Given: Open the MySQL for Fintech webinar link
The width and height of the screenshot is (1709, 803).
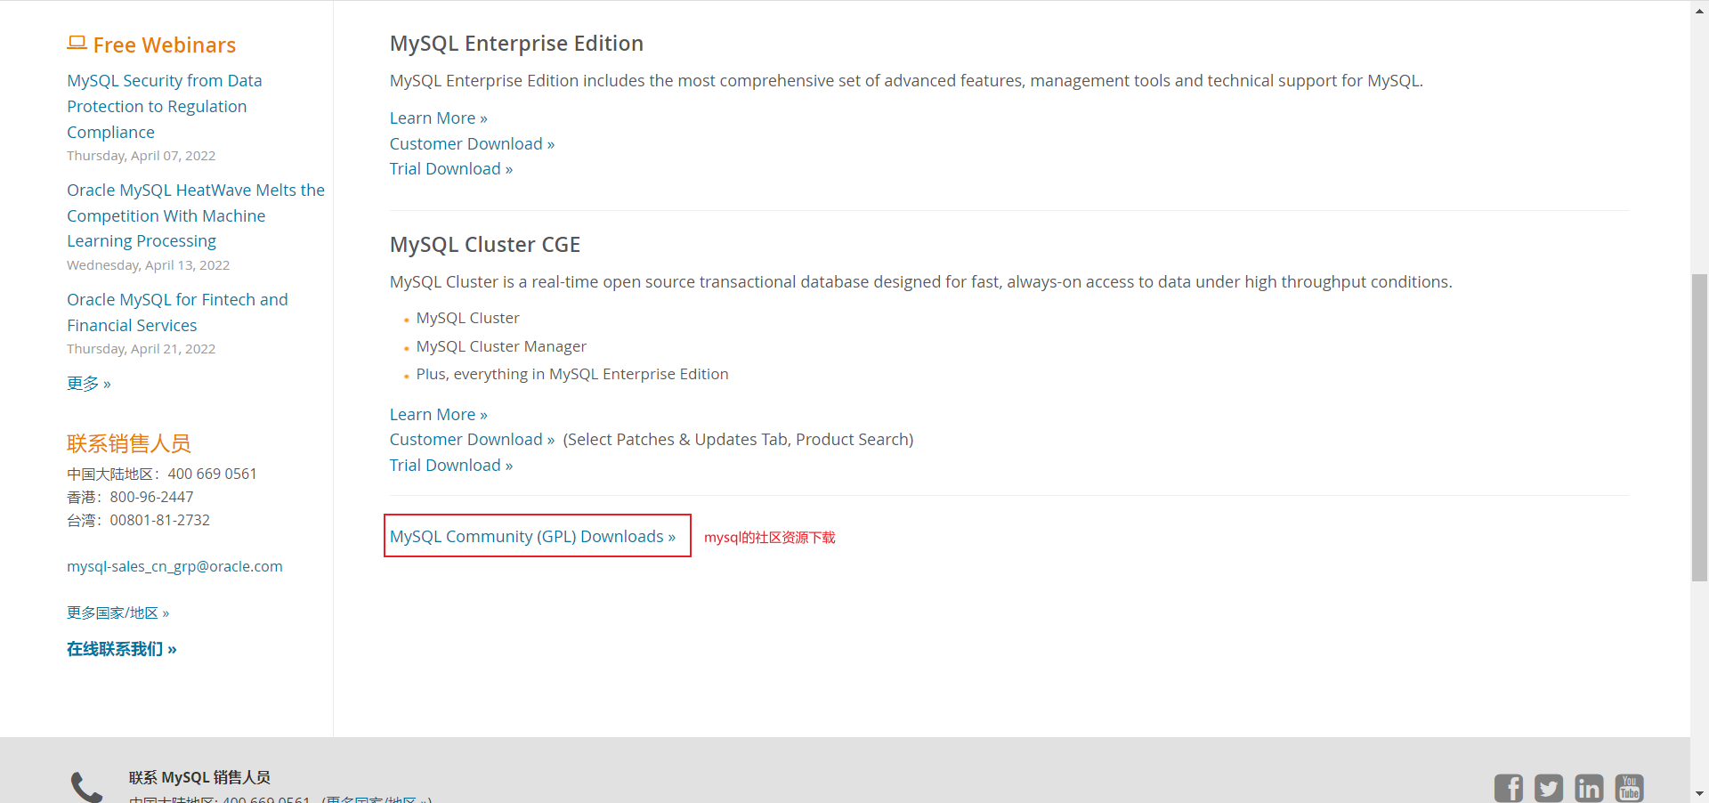Looking at the screenshot, I should tap(177, 312).
